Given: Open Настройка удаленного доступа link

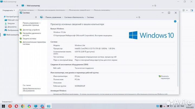Looking at the screenshot, I should tap(32, 34).
